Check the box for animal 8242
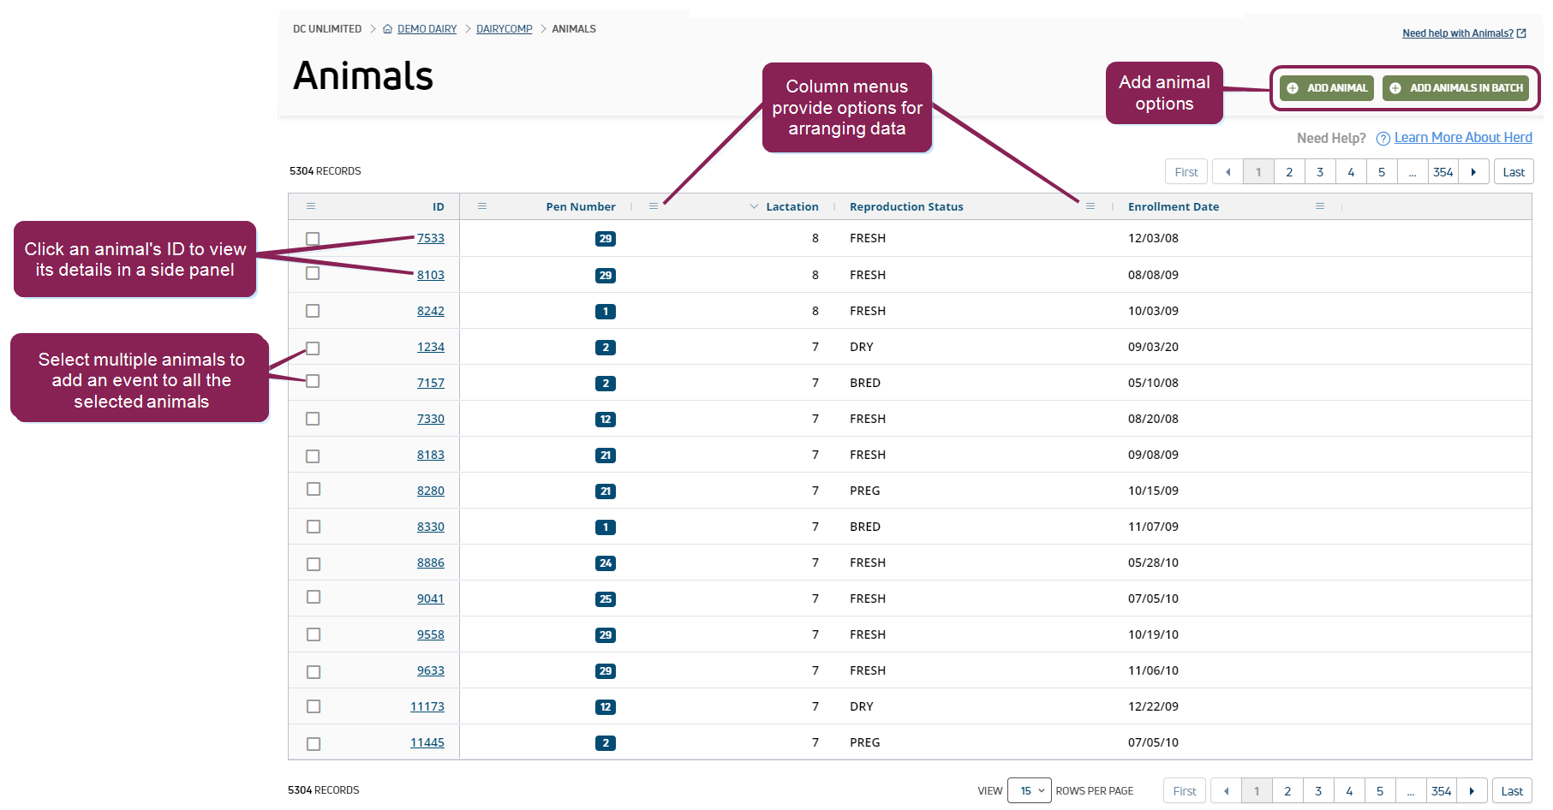This screenshot has width=1553, height=810. tap(313, 311)
